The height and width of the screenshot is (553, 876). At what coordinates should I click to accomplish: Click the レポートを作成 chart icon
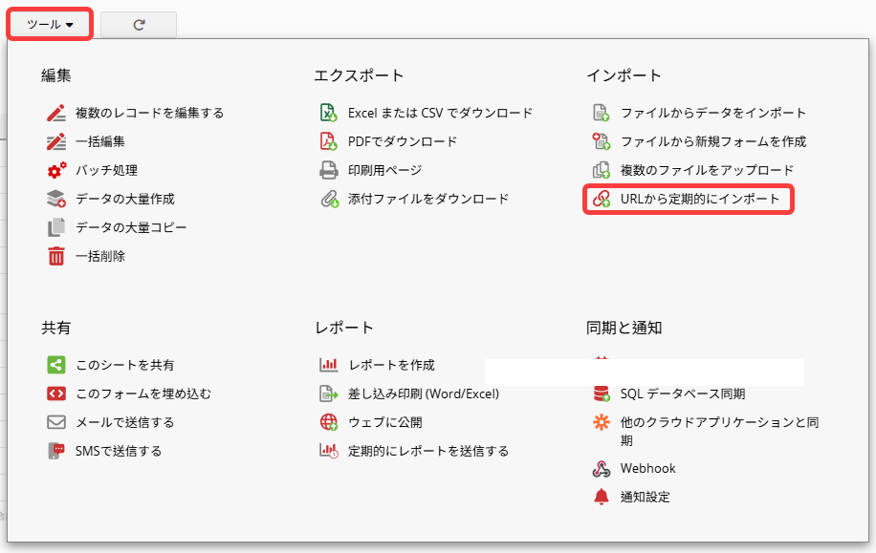[x=329, y=365]
